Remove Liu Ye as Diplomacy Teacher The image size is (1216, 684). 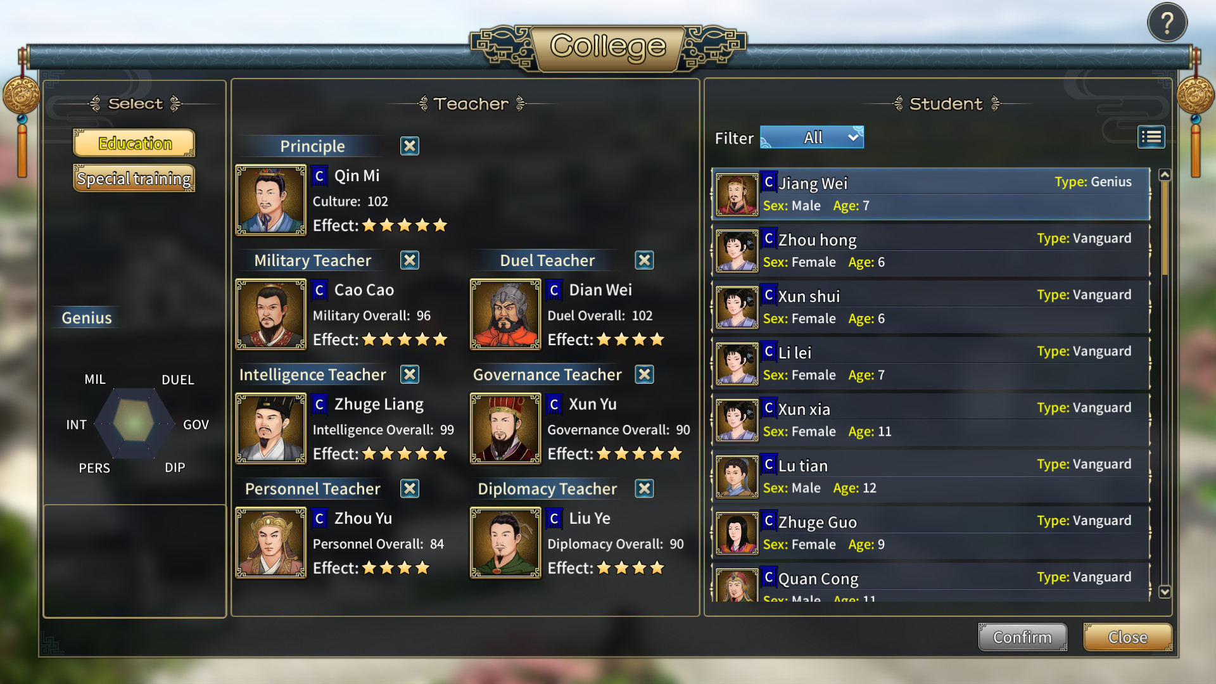[x=644, y=488]
